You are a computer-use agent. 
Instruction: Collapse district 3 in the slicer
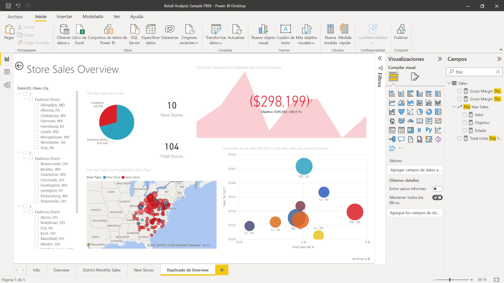point(19,206)
